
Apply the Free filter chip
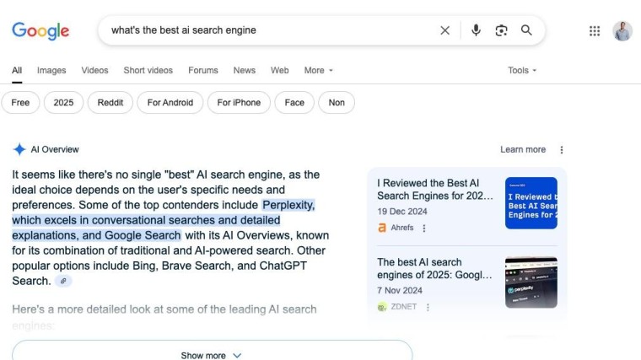click(20, 103)
